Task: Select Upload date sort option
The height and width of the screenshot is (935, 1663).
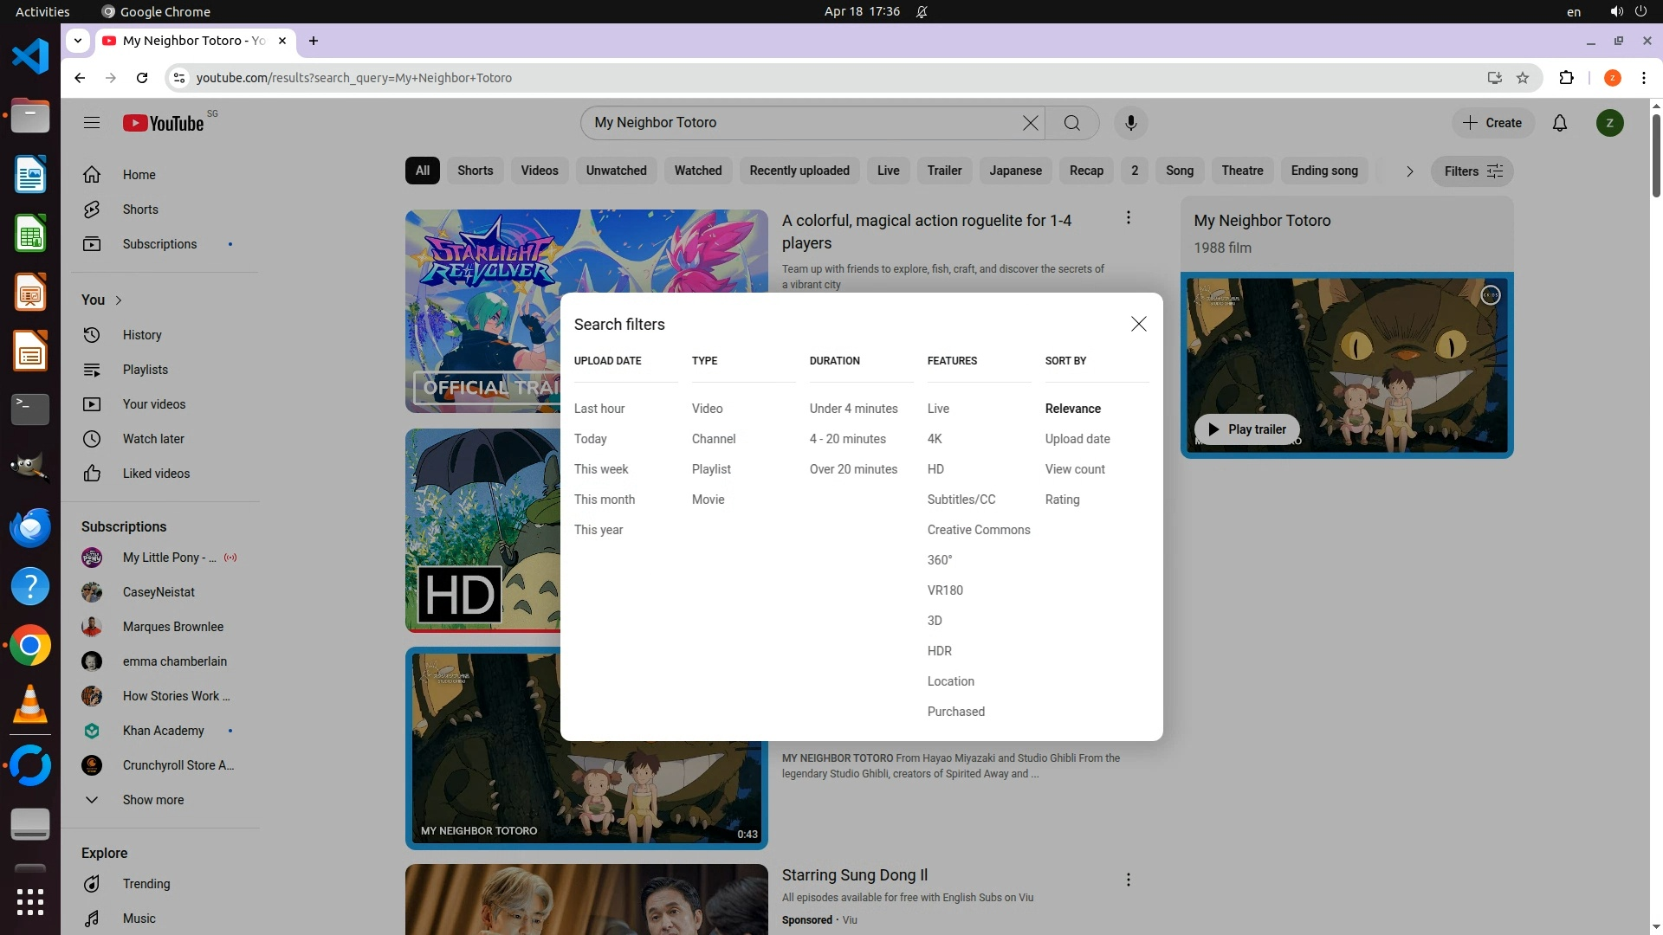Action: pos(1077,439)
